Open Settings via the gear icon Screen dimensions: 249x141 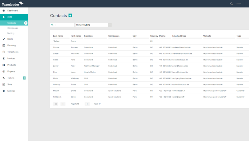coord(4,91)
